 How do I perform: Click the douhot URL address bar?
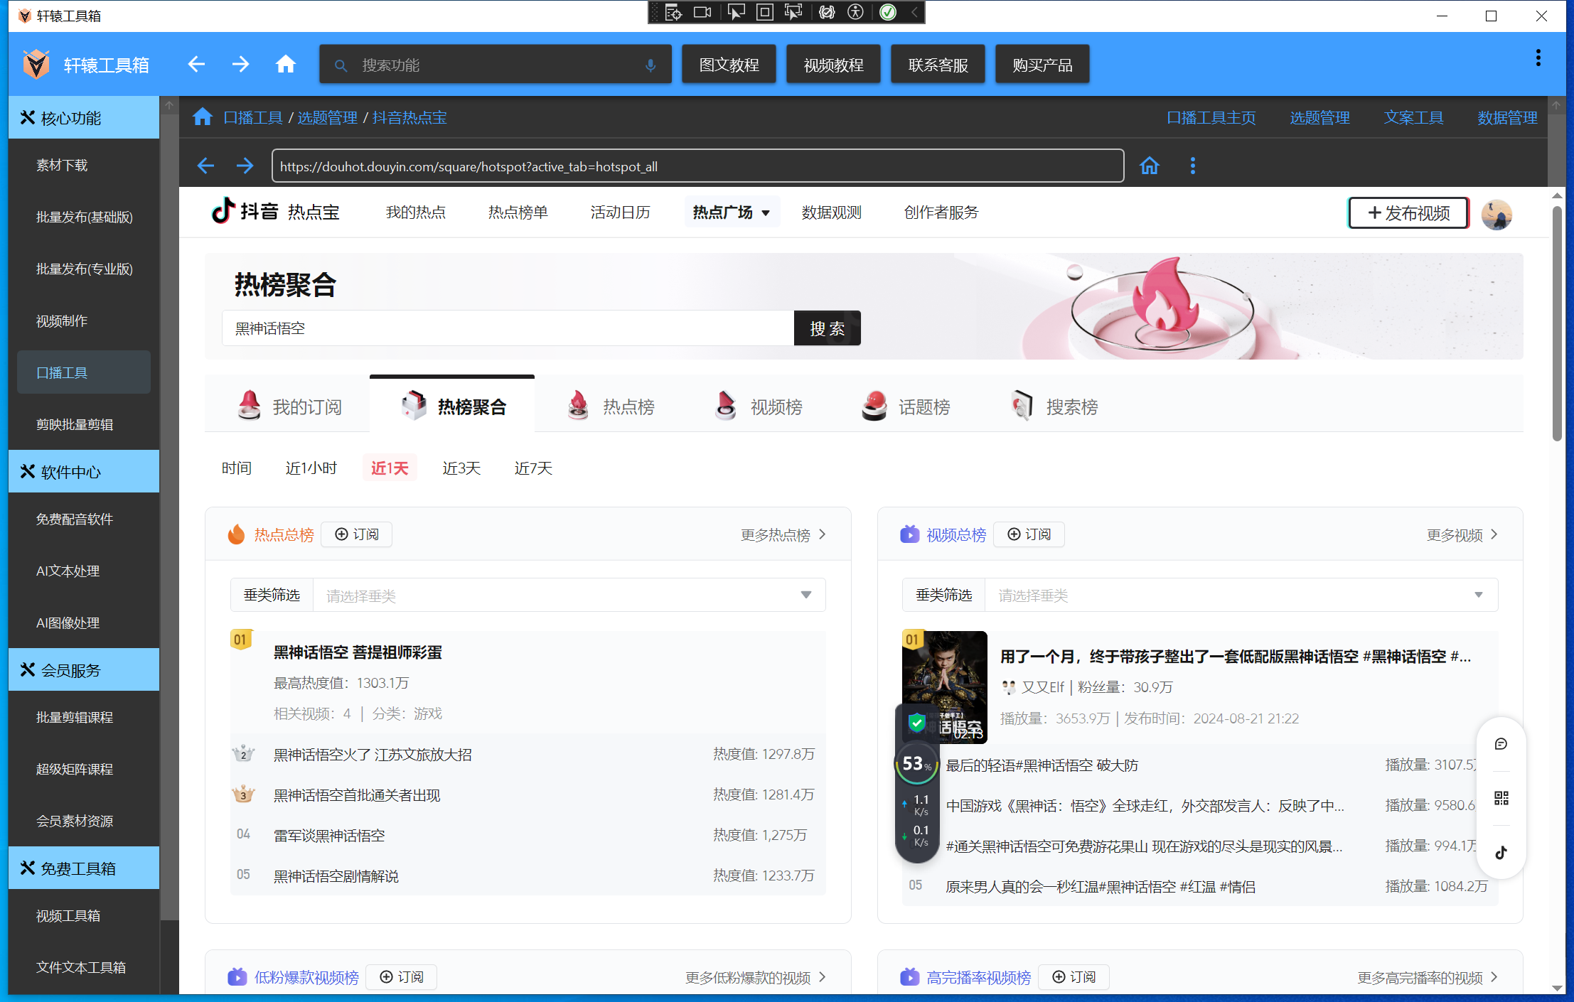pos(697,166)
